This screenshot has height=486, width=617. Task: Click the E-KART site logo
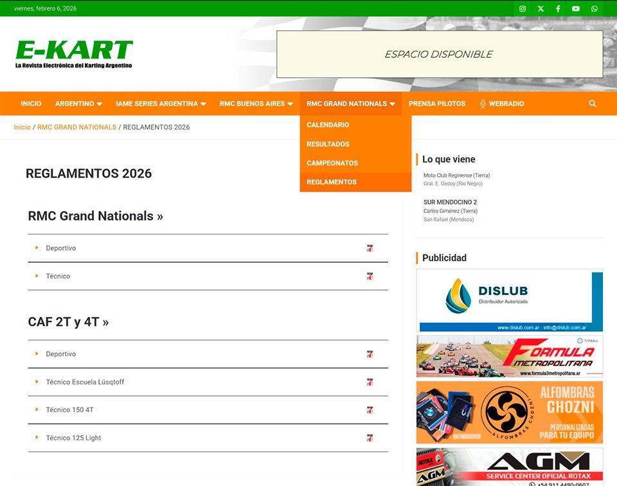74,54
